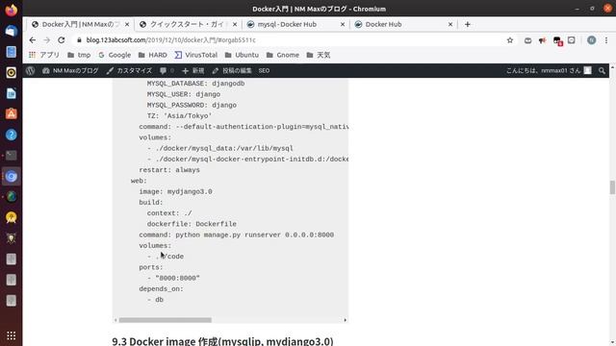The height and width of the screenshot is (346, 616).
Task: Close the クイックスタート tab
Action: click(x=235, y=24)
